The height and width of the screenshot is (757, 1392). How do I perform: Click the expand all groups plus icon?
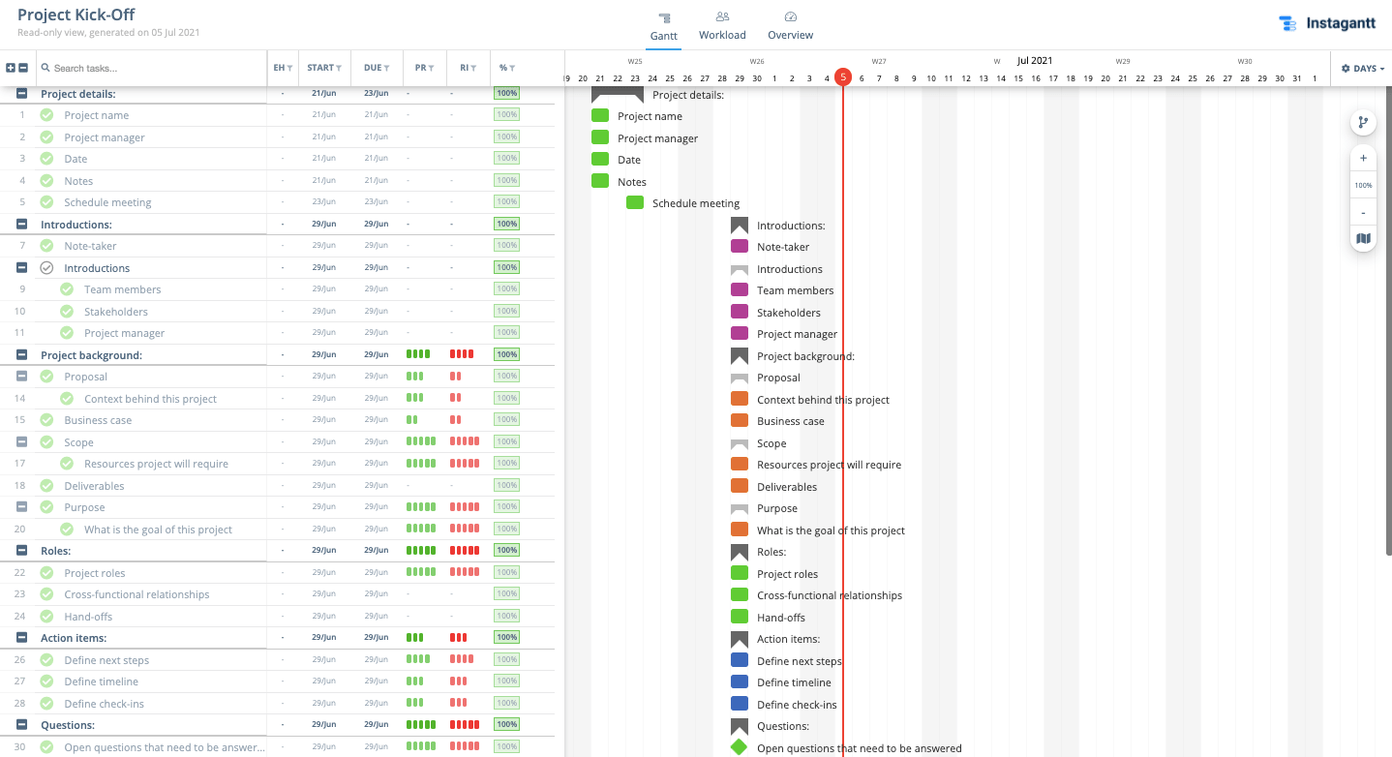(11, 69)
